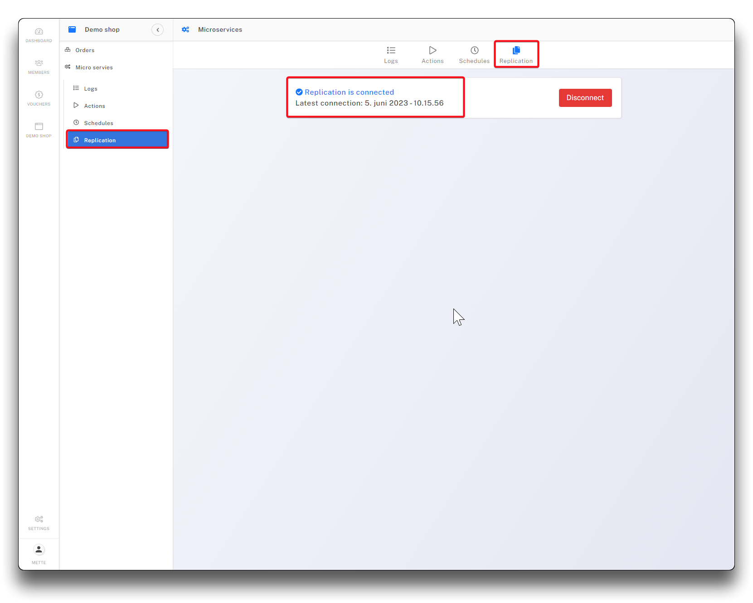Viewport: 753px width, 603px height.
Task: Open the Vouchers section
Action: (x=39, y=98)
